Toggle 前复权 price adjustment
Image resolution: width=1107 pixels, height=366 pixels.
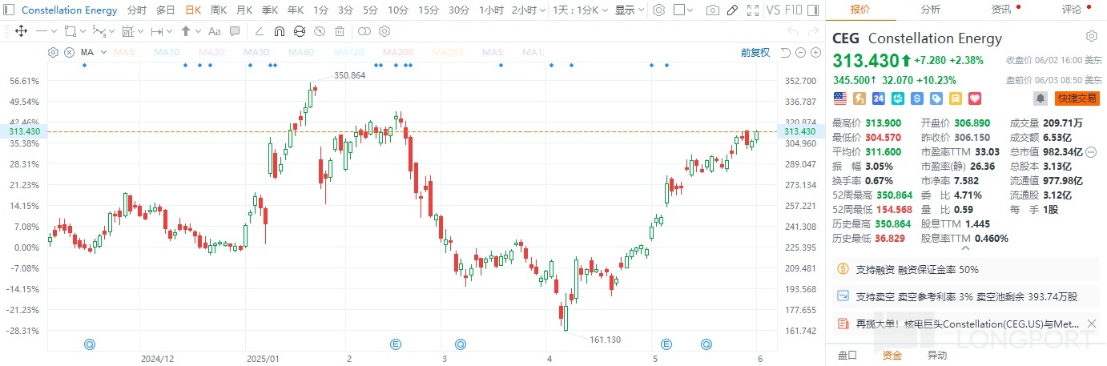pyautogui.click(x=755, y=52)
